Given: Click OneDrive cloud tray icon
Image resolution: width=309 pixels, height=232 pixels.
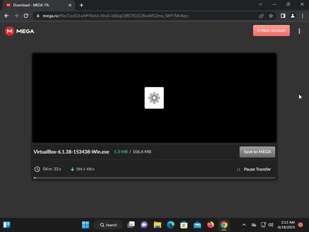Looking at the screenshot, I should [253, 225].
